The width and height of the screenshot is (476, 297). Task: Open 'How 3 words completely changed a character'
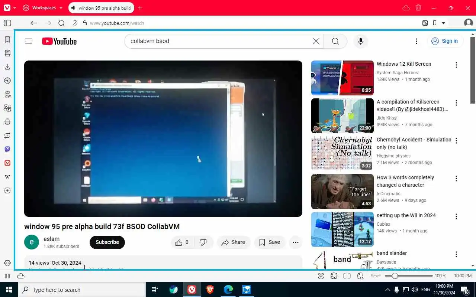click(x=405, y=181)
